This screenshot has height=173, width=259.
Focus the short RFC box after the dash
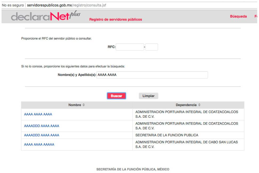(x=152, y=47)
